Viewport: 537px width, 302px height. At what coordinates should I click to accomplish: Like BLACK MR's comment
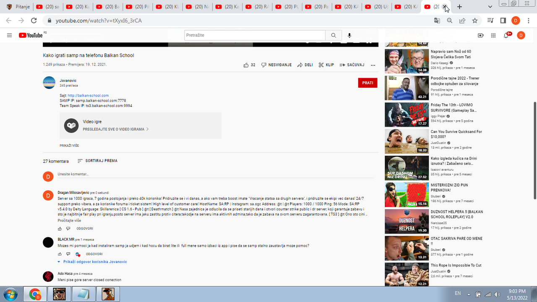60,254
